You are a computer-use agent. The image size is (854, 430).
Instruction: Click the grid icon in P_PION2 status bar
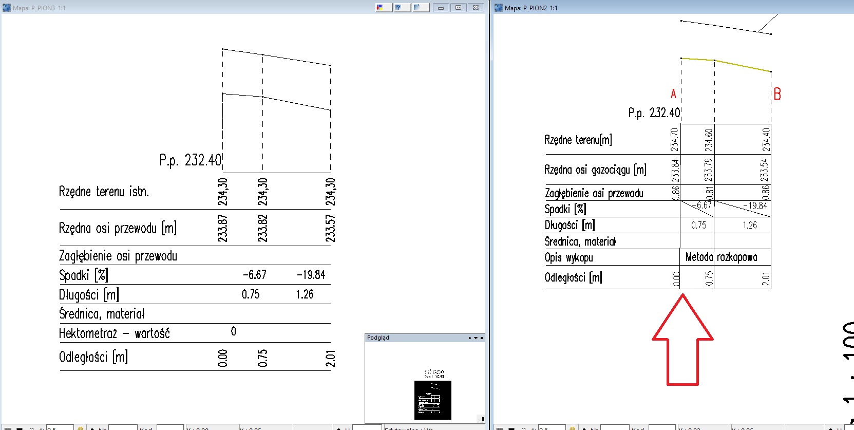point(500,428)
